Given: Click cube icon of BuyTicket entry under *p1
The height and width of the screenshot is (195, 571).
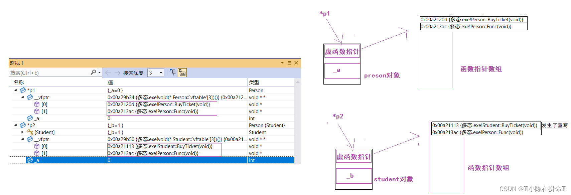Looking at the screenshot, I should pos(37,104).
